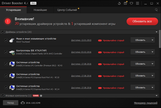Screen dimensions: 161x108
Task: Click the red status pill for ASUS Touchpad
Action: tap(100, 40)
